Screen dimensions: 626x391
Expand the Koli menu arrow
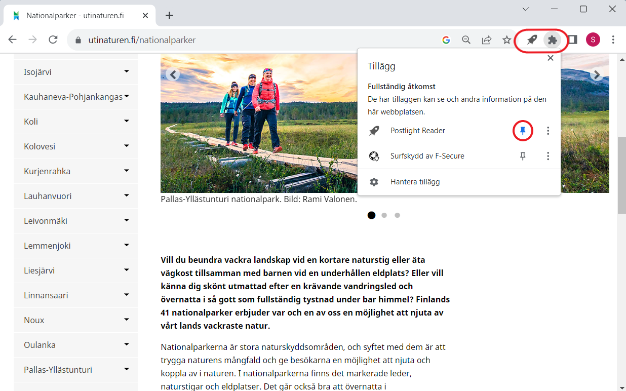tap(127, 121)
